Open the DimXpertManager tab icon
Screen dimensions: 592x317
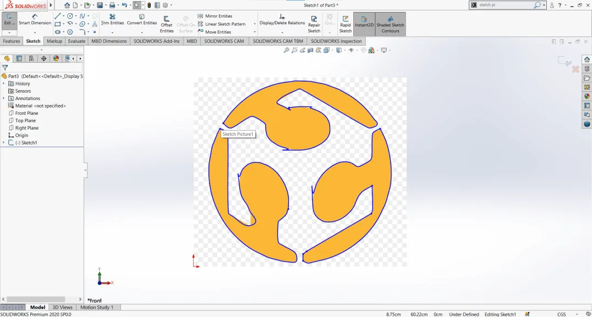click(44, 58)
